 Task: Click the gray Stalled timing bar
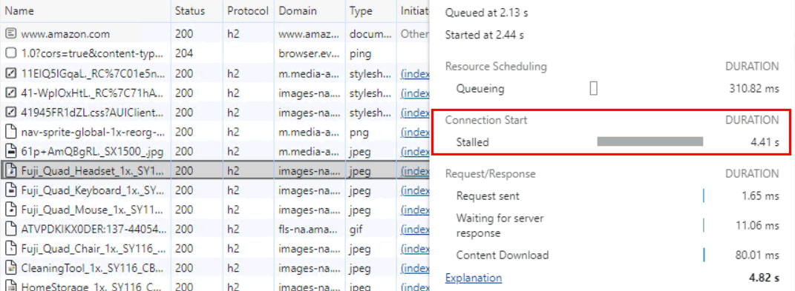coord(650,141)
